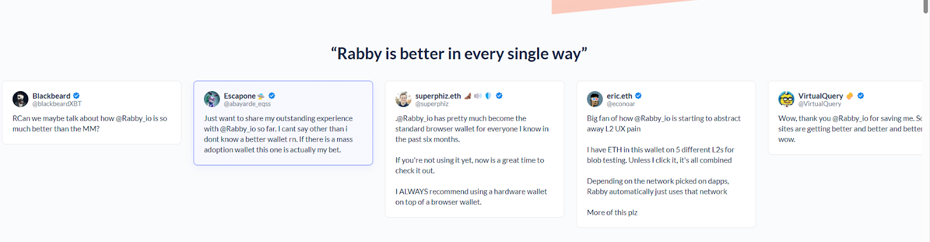Click eric.eth's profile avatar
Viewport: 930px width, 242px height.
coord(595,99)
